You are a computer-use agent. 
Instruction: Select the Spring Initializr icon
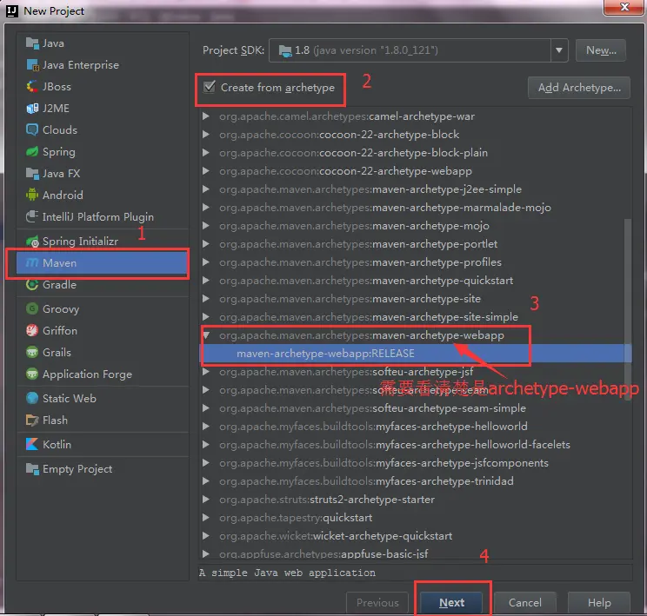32,242
